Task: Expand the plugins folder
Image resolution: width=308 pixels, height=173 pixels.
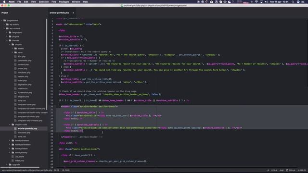Action: coord(7,37)
